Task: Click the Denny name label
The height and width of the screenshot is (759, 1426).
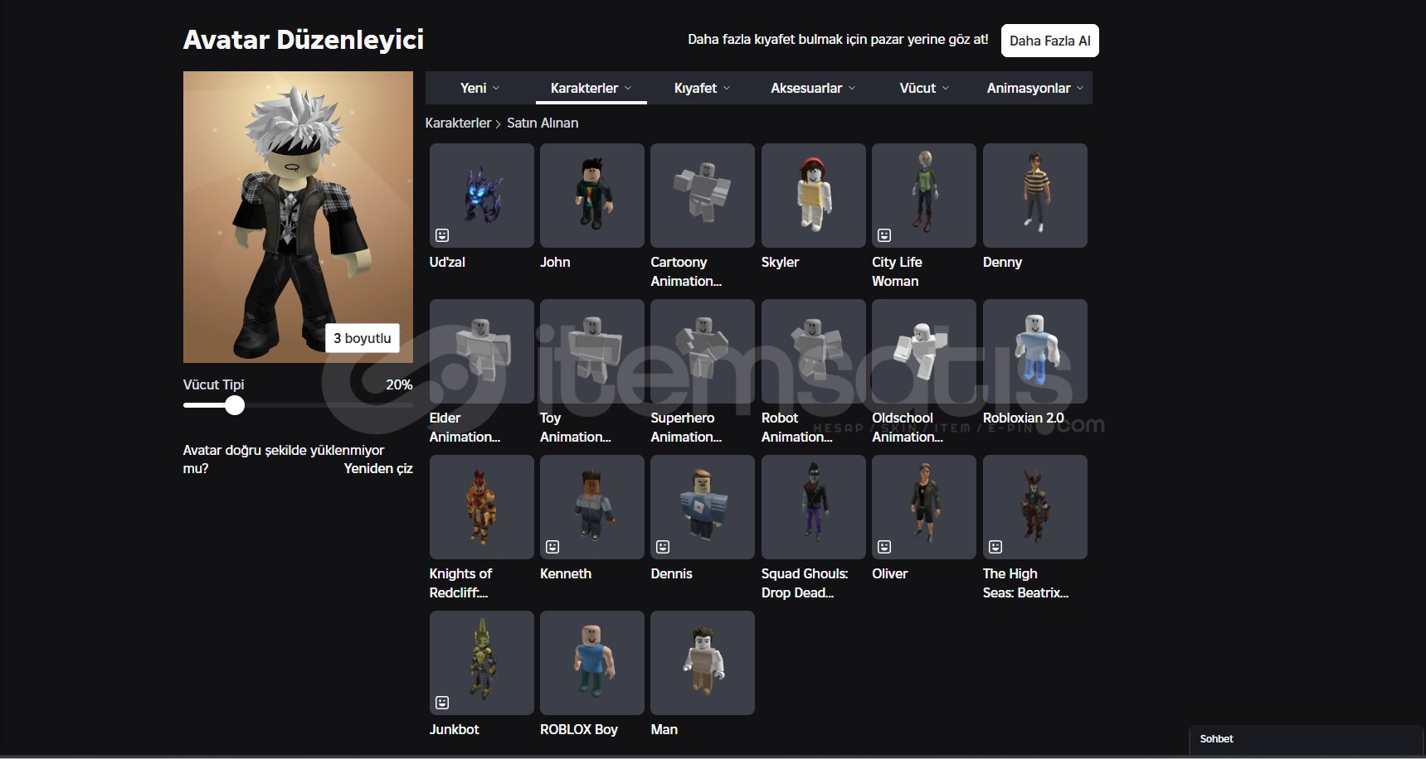Action: pyautogui.click(x=1002, y=262)
